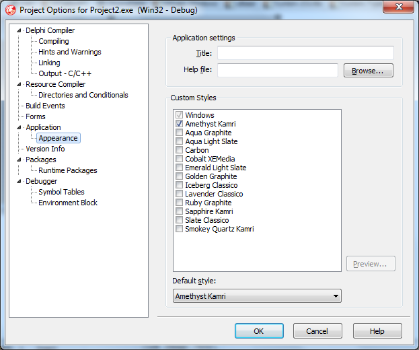Open the Version Info page

coord(45,149)
